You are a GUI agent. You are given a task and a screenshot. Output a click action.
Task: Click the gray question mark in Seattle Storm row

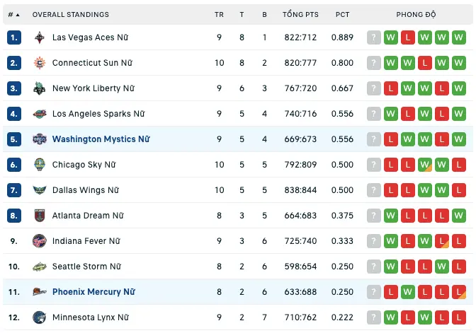tap(374, 267)
